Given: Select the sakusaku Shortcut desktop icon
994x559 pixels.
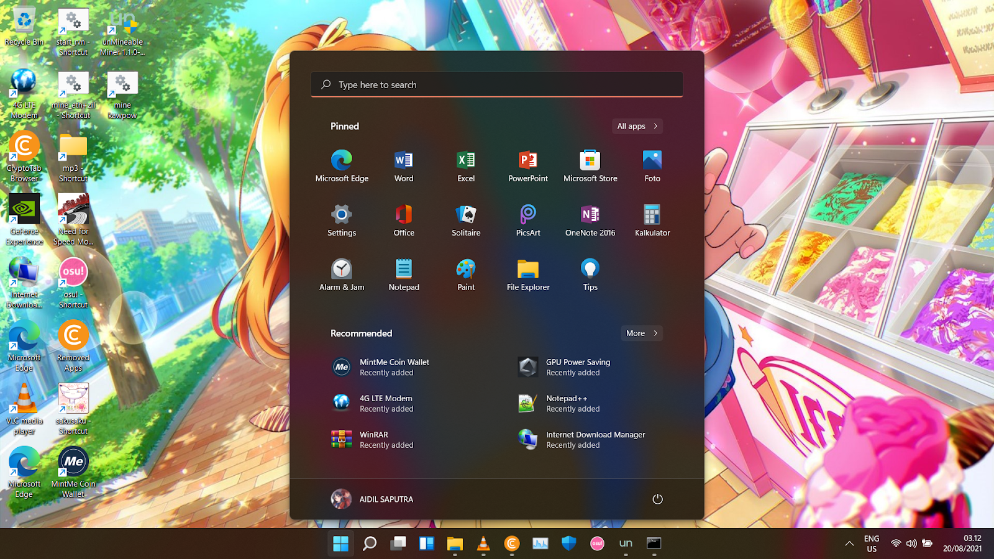Looking at the screenshot, I should click(x=73, y=409).
